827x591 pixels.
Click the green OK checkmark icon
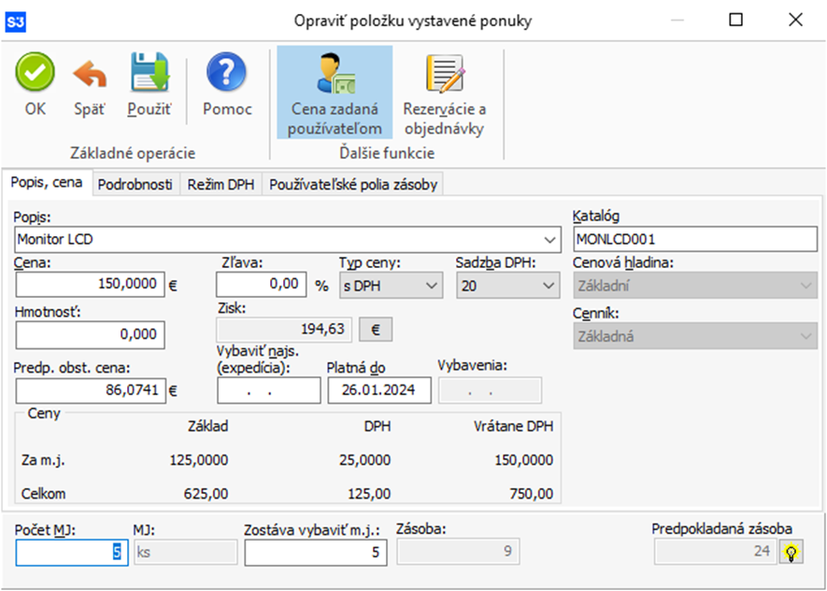[35, 73]
